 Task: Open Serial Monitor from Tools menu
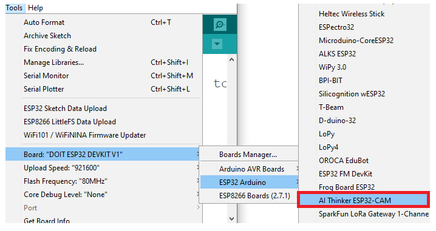click(103, 76)
